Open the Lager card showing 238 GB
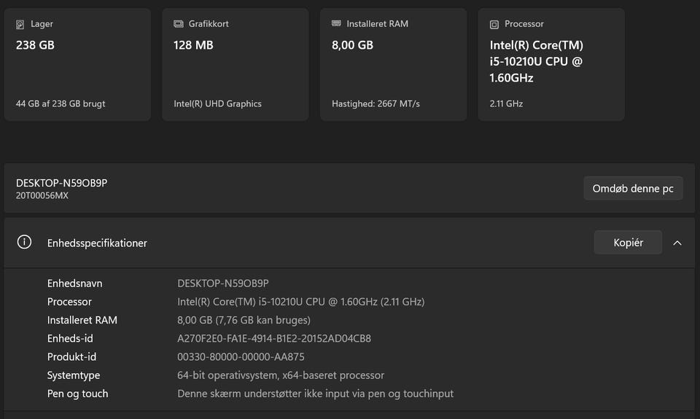 pyautogui.click(x=78, y=64)
